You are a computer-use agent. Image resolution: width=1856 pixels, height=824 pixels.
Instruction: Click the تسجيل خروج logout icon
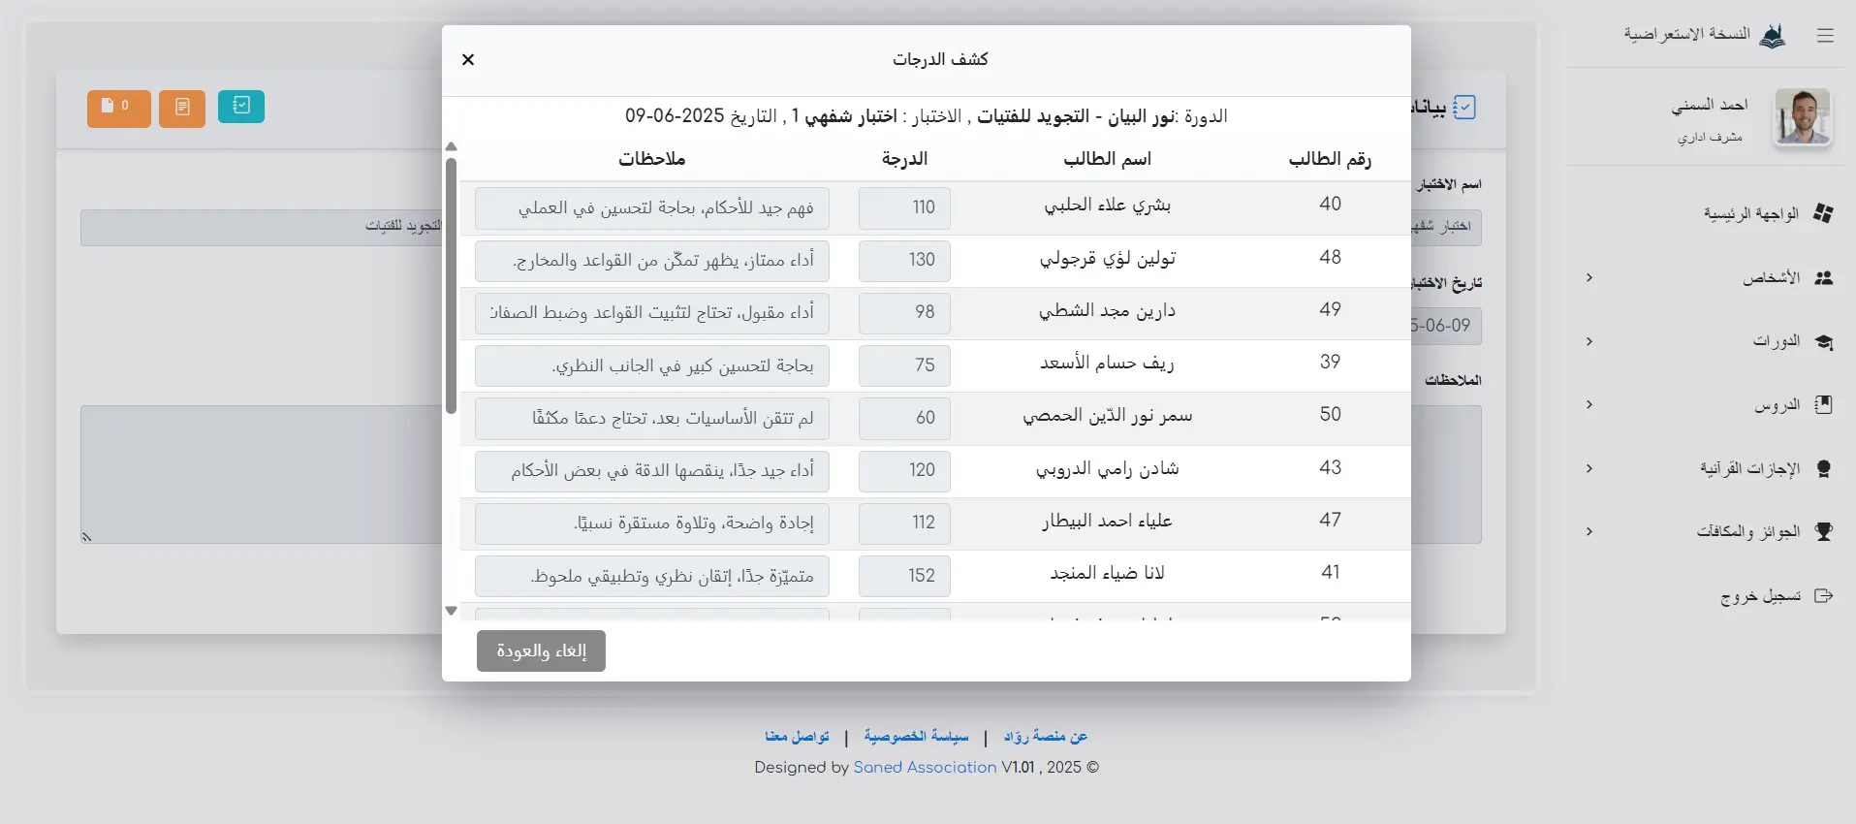tap(1823, 596)
